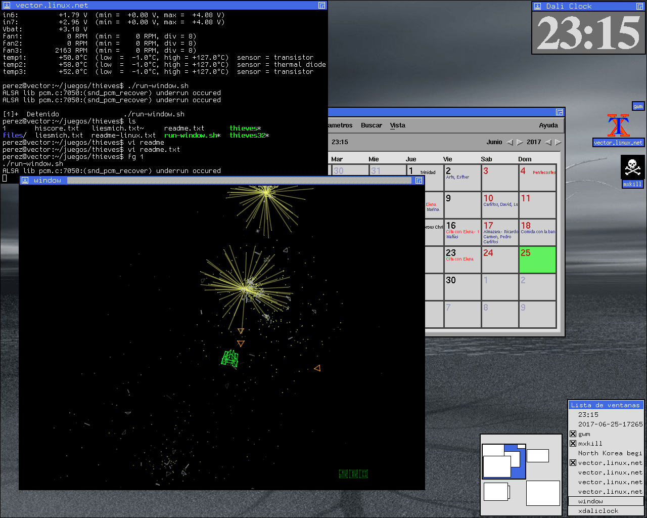
Task: Click the 'Lista de ventanas' title bar
Action: 606,405
